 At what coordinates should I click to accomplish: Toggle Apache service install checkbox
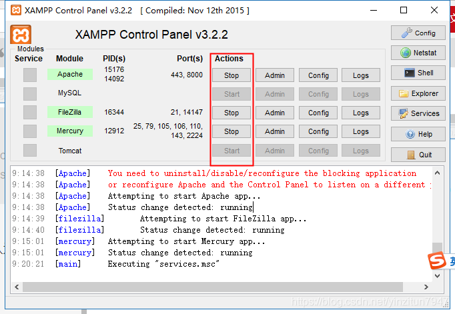(30, 75)
